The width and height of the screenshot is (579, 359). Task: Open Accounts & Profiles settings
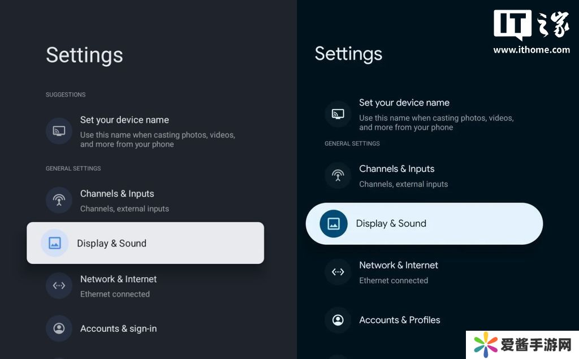(x=399, y=320)
